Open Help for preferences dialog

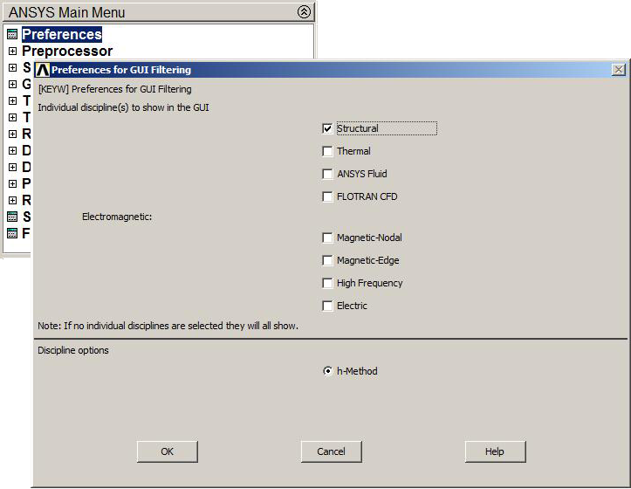[495, 451]
